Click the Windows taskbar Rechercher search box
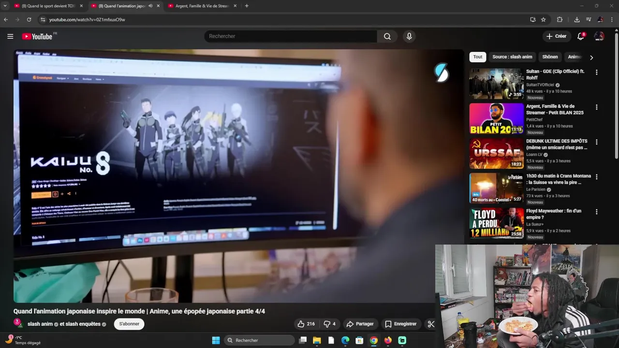This screenshot has height=348, width=619. 259,340
